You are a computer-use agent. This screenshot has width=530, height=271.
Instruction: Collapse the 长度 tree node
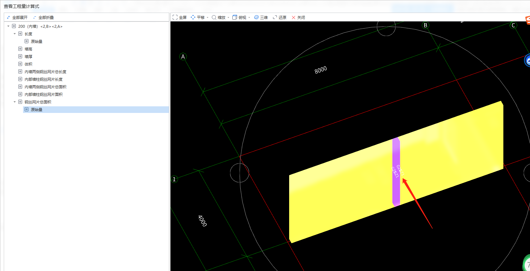pyautogui.click(x=15, y=34)
